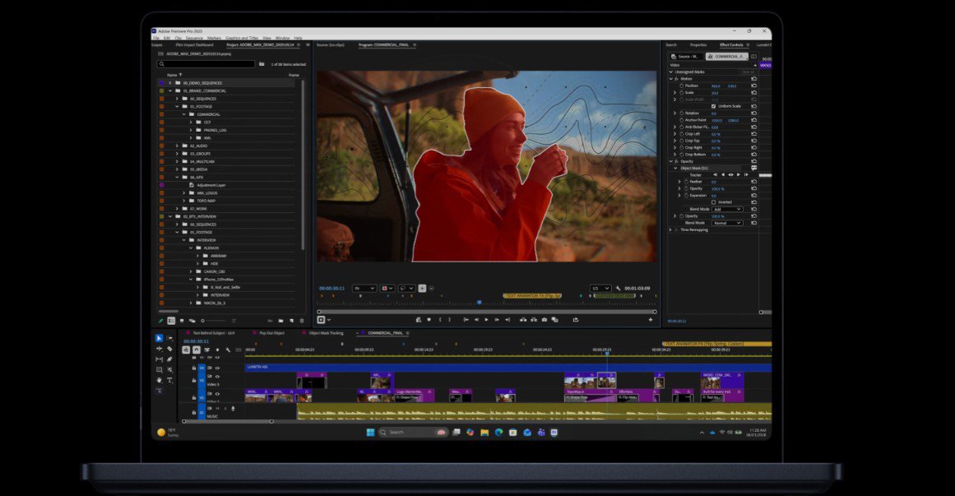This screenshot has width=955, height=496.
Task: Toggle animation stopwatch for Rotation
Action: tap(682, 114)
